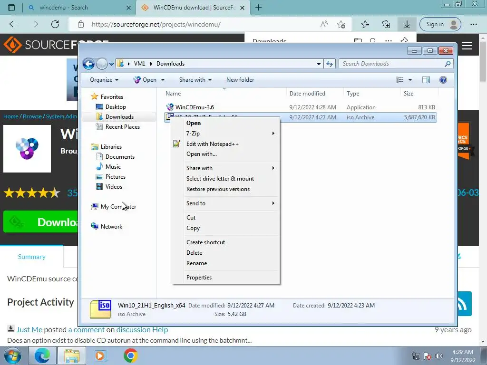Expand 7-Zip submenu
The height and width of the screenshot is (365, 487).
(x=224, y=134)
